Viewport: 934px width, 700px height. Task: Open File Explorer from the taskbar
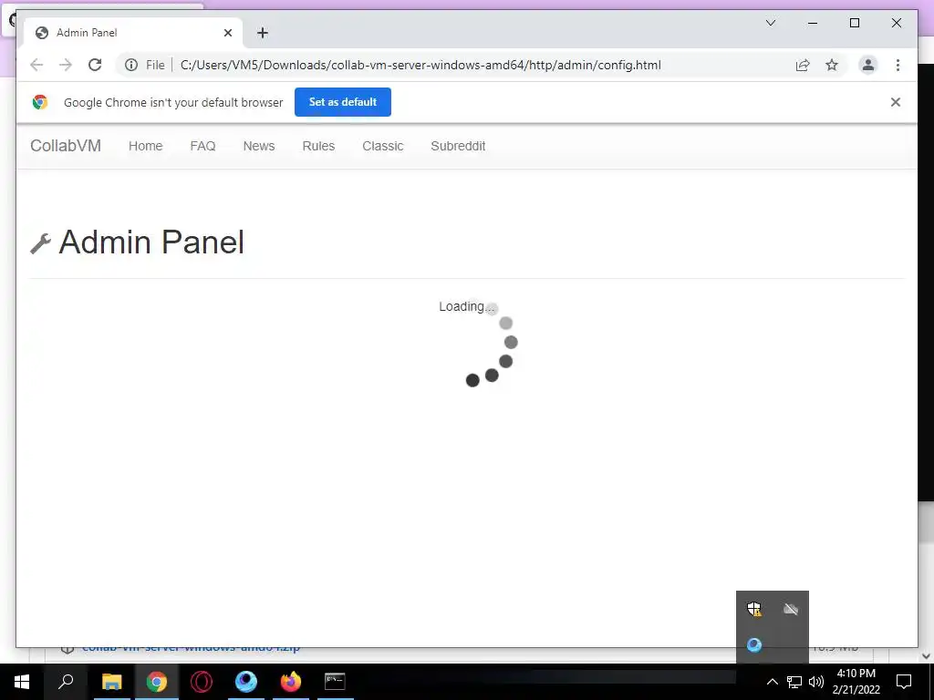[x=111, y=682]
